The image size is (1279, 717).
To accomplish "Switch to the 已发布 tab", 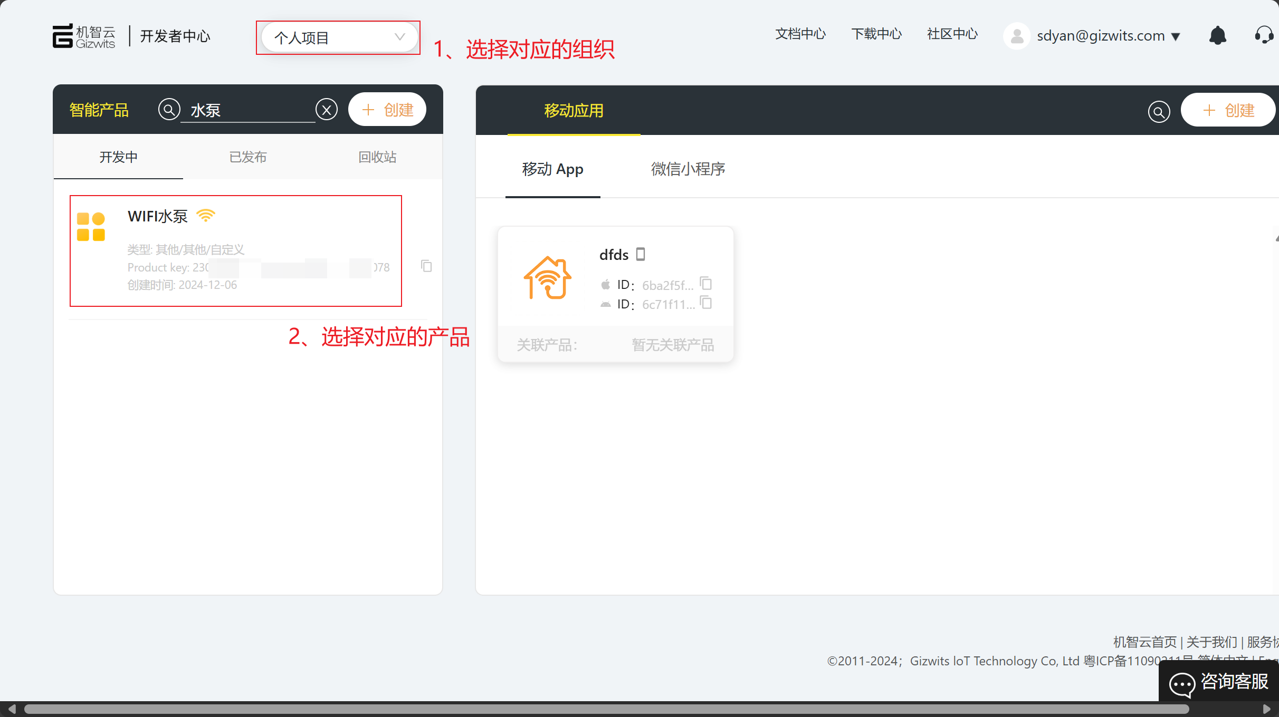I will [x=247, y=157].
